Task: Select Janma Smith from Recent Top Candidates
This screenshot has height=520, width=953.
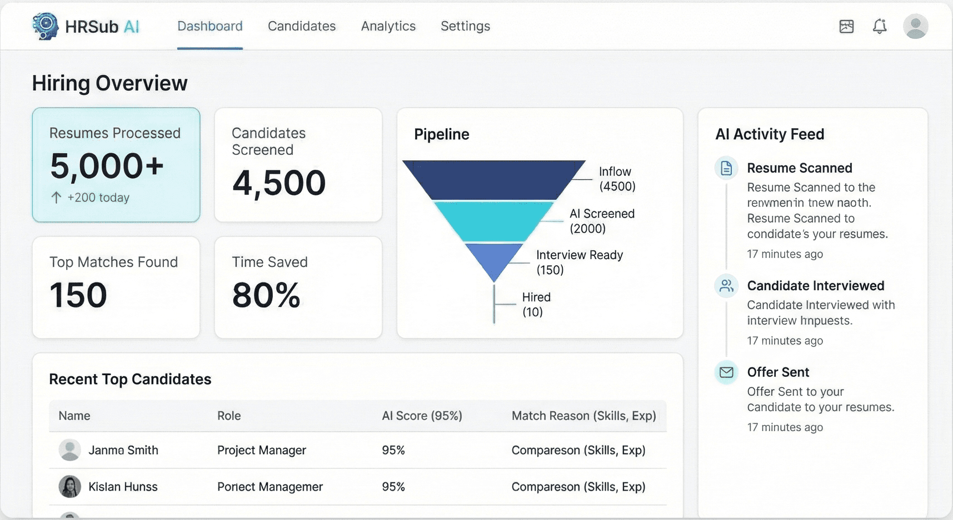Action: pos(124,450)
